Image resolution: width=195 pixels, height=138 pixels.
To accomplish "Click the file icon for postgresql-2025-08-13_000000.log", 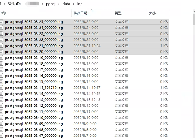I will (x=1, y=100).
